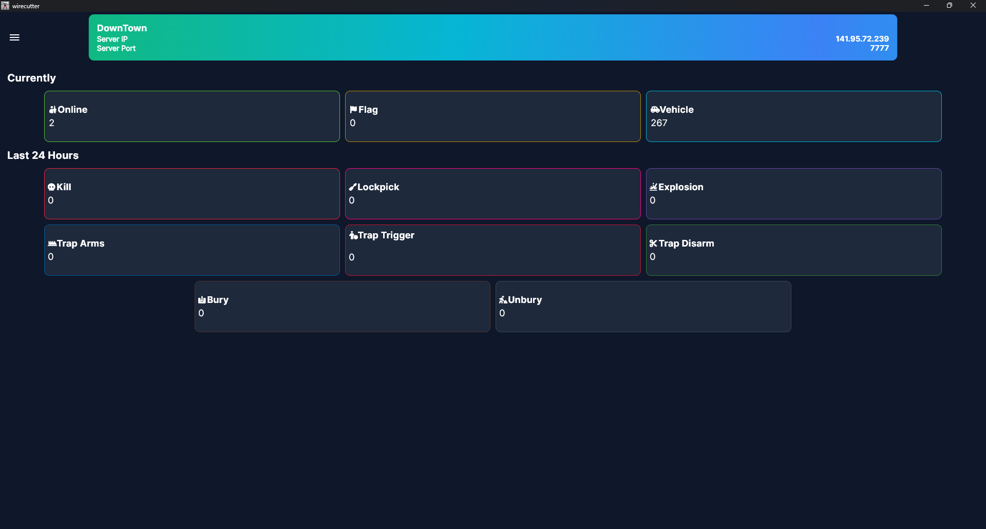Click the Online players icon
This screenshot has width=986, height=529.
pyautogui.click(x=52, y=110)
